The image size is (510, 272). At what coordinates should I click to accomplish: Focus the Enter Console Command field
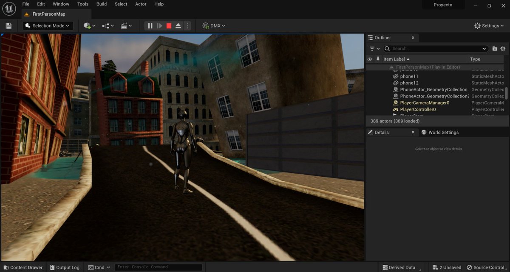click(x=159, y=267)
